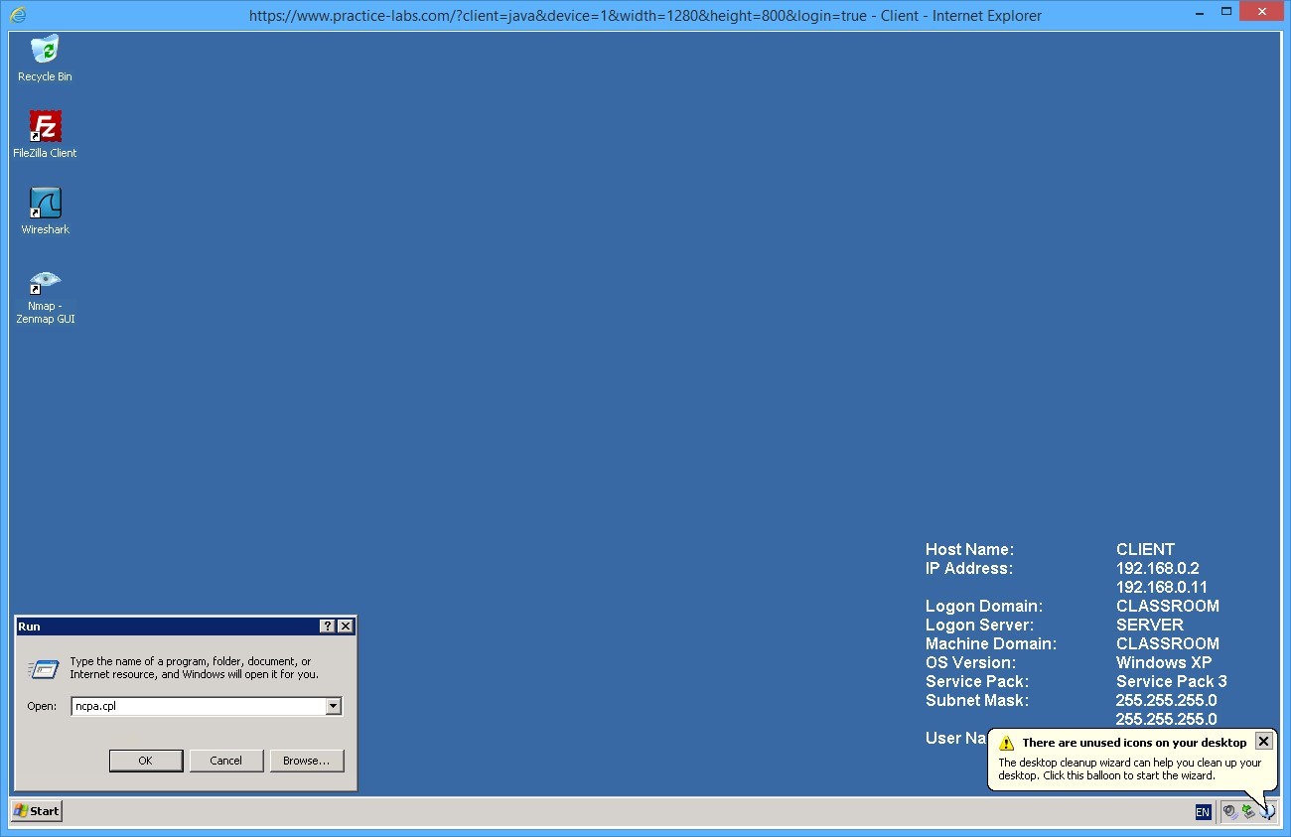Open the rightmost system tray icon
The image size is (1291, 837).
coord(1265,811)
